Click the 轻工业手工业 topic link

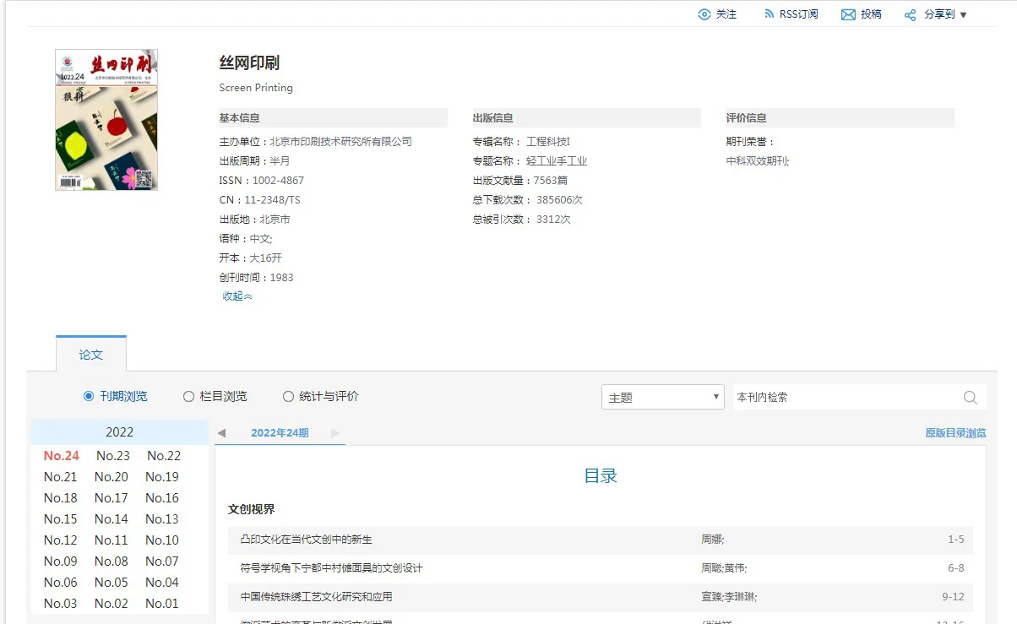point(555,160)
